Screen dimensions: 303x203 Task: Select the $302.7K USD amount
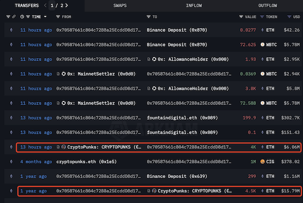290,118
